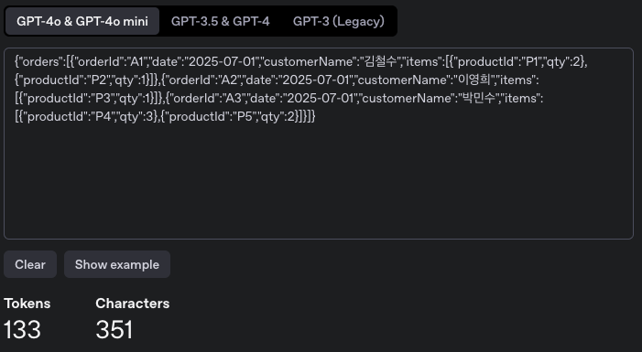Click the orderId value "A2" in text

[229, 80]
